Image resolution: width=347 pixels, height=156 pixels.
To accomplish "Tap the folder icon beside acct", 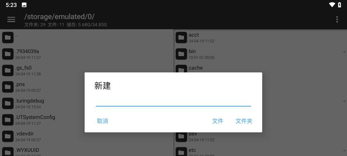I will click(181, 37).
